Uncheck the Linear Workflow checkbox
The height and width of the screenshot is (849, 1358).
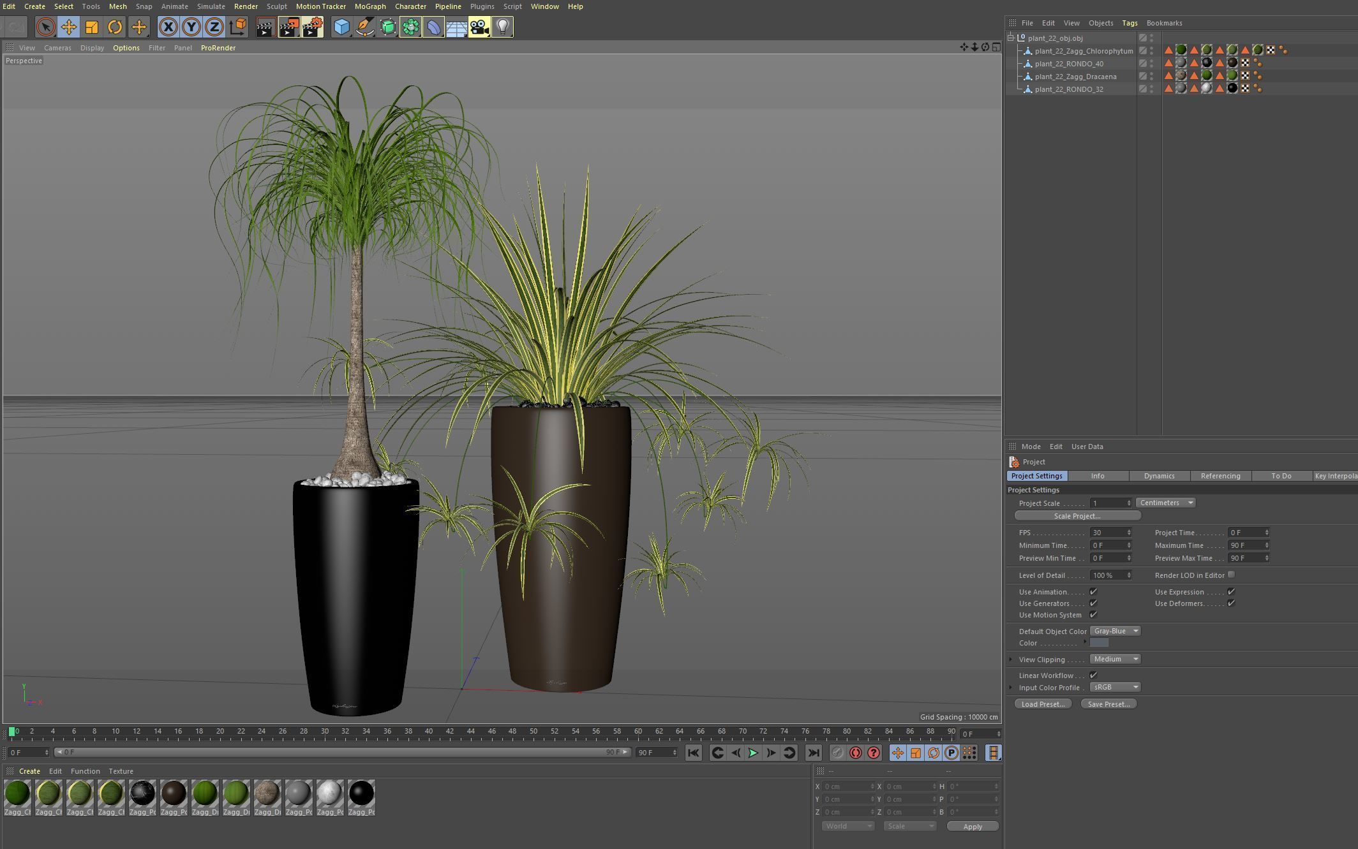tap(1093, 675)
